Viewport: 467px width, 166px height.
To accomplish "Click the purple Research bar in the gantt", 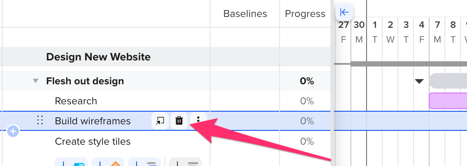I will [x=448, y=101].
